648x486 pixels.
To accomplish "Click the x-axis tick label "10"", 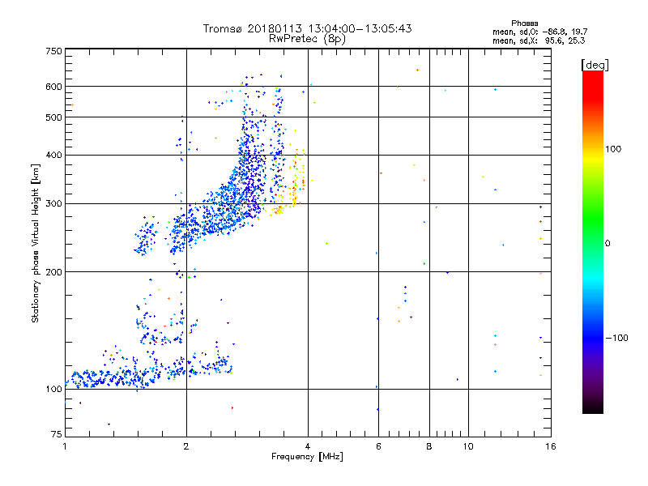I will tap(468, 446).
